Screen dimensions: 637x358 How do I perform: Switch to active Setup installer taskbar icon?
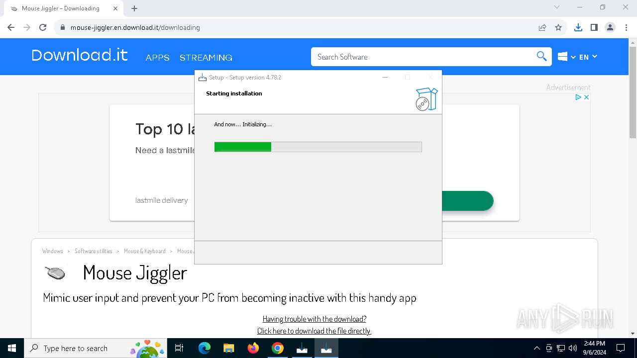click(326, 348)
